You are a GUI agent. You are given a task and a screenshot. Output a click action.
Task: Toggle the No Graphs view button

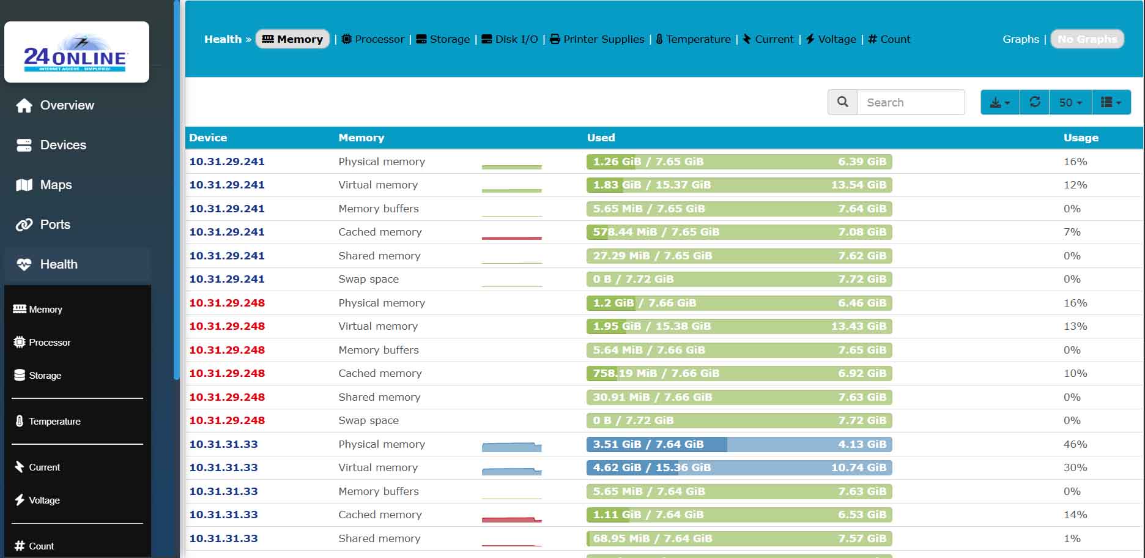[1087, 39]
